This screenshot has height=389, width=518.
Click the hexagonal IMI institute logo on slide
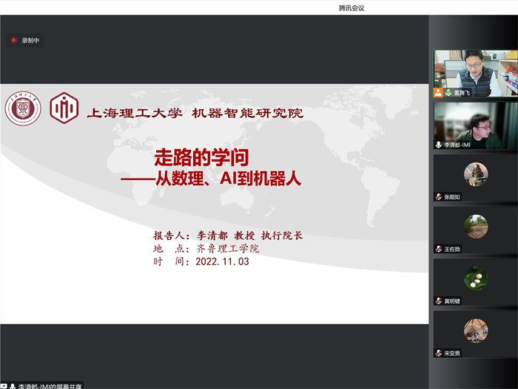[x=64, y=109]
